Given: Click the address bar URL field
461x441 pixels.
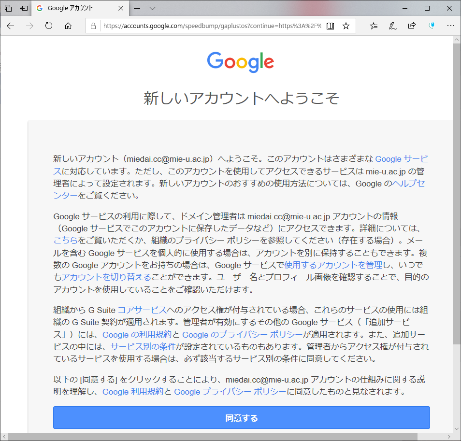Looking at the screenshot, I should click(x=212, y=26).
